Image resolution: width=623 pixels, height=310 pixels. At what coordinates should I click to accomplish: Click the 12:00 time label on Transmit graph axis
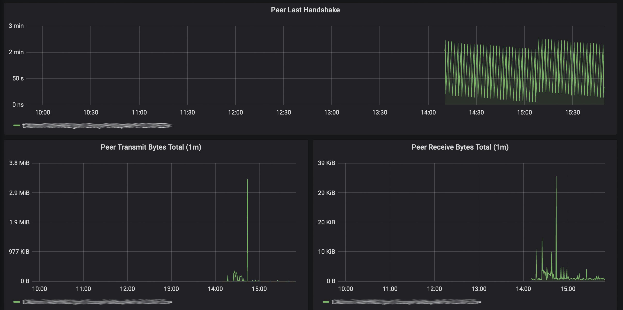[x=127, y=289]
